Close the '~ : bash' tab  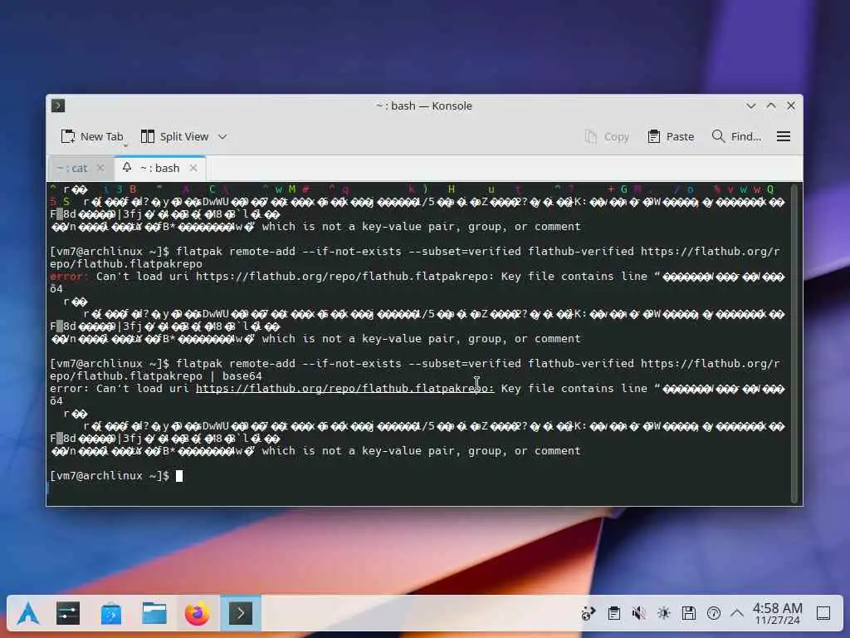(x=193, y=168)
